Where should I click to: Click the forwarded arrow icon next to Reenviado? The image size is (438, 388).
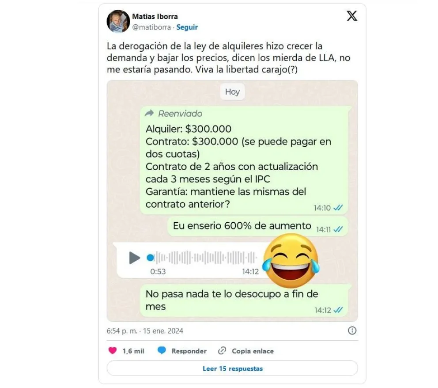click(x=149, y=113)
